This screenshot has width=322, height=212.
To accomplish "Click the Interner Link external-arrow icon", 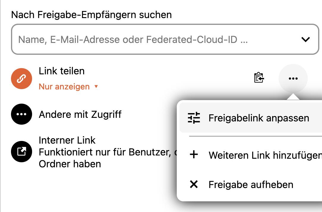I will [x=22, y=152].
